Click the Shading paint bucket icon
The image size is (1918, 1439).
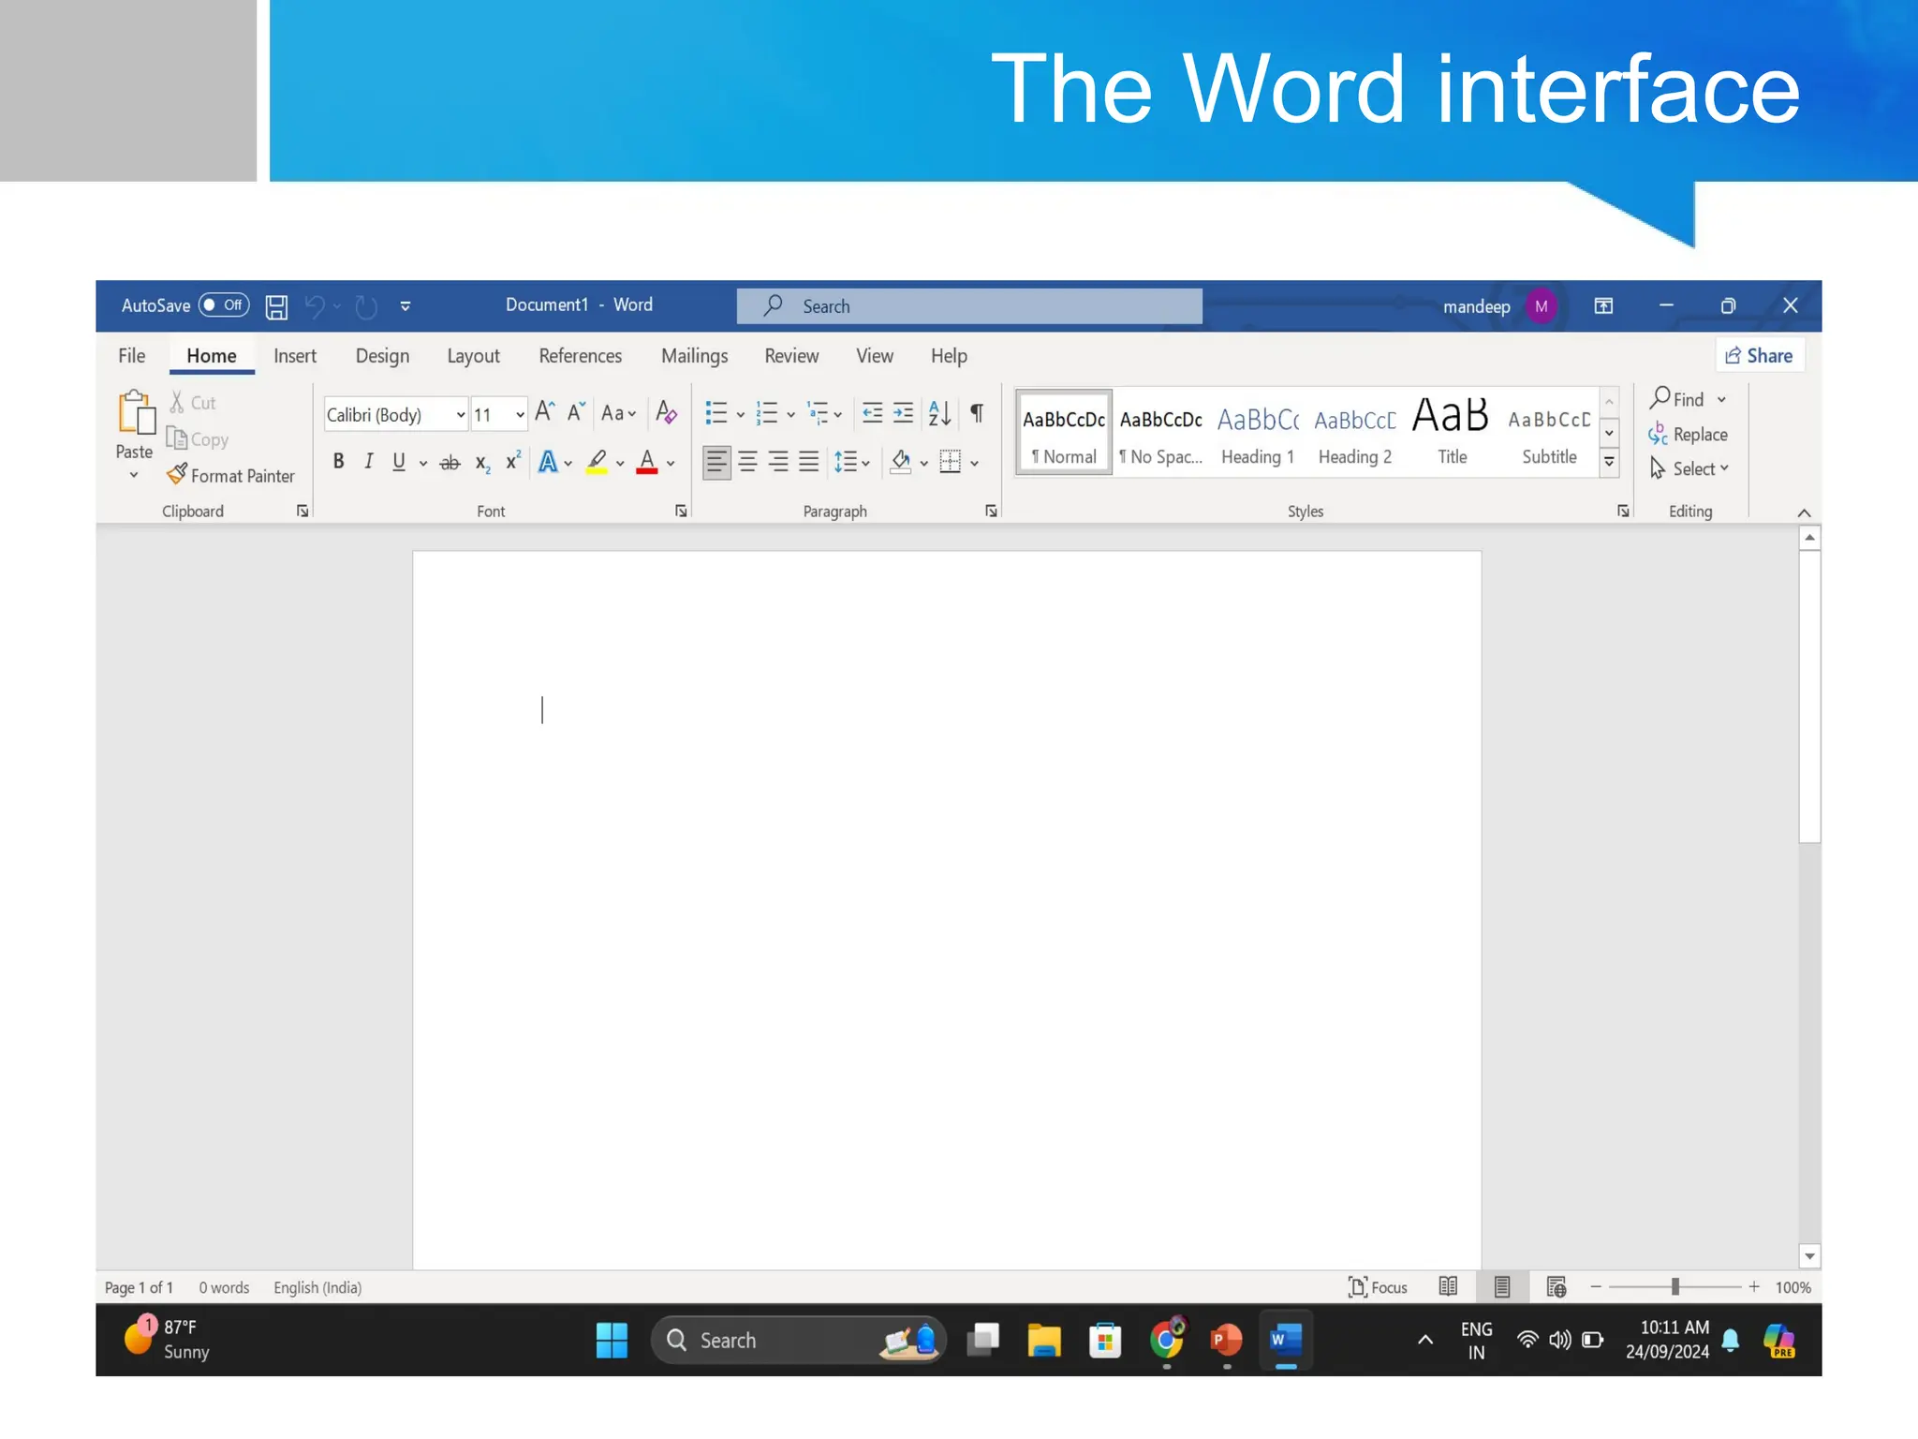[901, 462]
